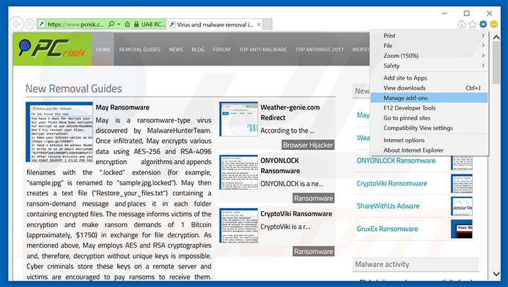
Task: Click the padlock security icon
Action: 136,24
